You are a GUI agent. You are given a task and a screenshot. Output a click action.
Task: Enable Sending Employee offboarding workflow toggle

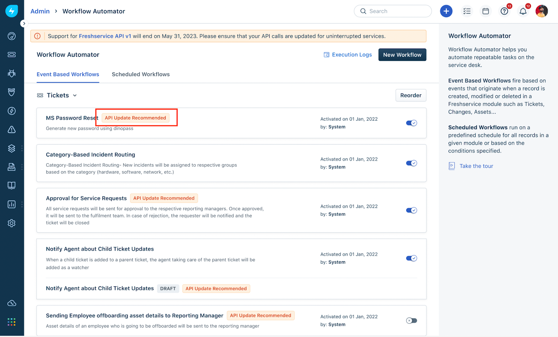(x=412, y=321)
